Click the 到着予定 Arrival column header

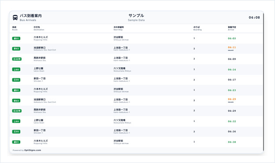232,28
